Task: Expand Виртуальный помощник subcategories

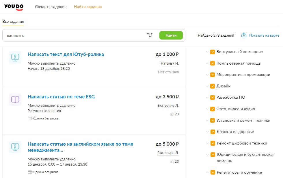Action: point(207,52)
